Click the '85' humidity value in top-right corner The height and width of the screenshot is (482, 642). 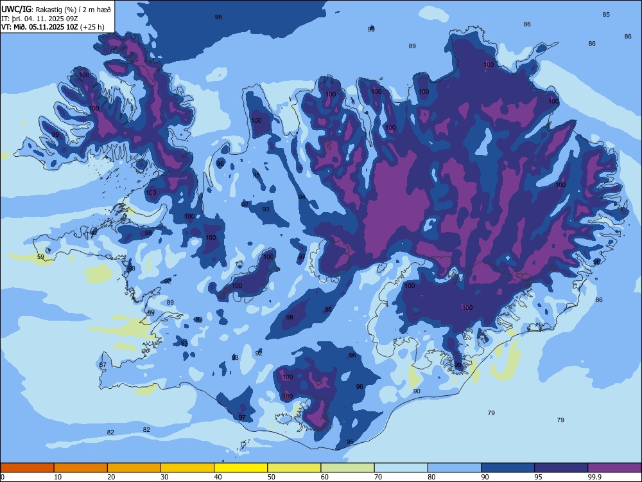click(606, 14)
